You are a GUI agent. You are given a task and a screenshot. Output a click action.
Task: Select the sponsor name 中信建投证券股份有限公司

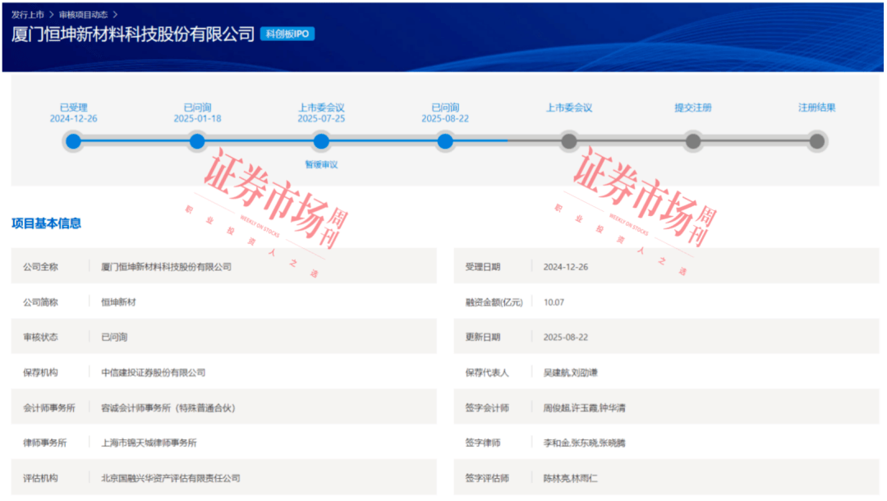[x=153, y=373]
